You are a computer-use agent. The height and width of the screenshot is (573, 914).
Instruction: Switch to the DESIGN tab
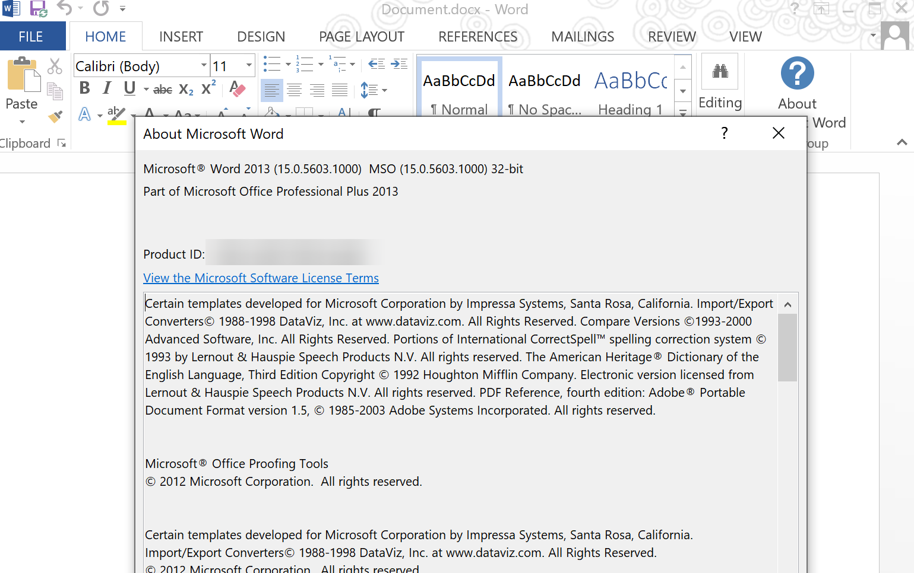point(261,37)
